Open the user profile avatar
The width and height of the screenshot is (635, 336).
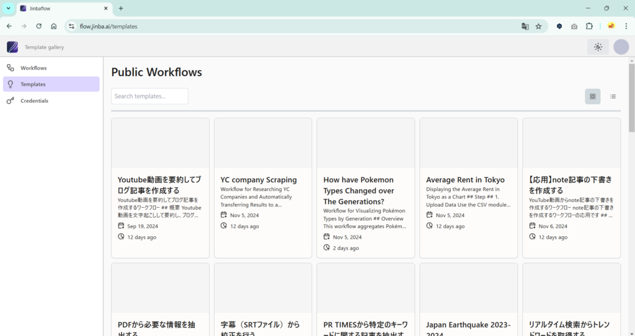point(621,47)
